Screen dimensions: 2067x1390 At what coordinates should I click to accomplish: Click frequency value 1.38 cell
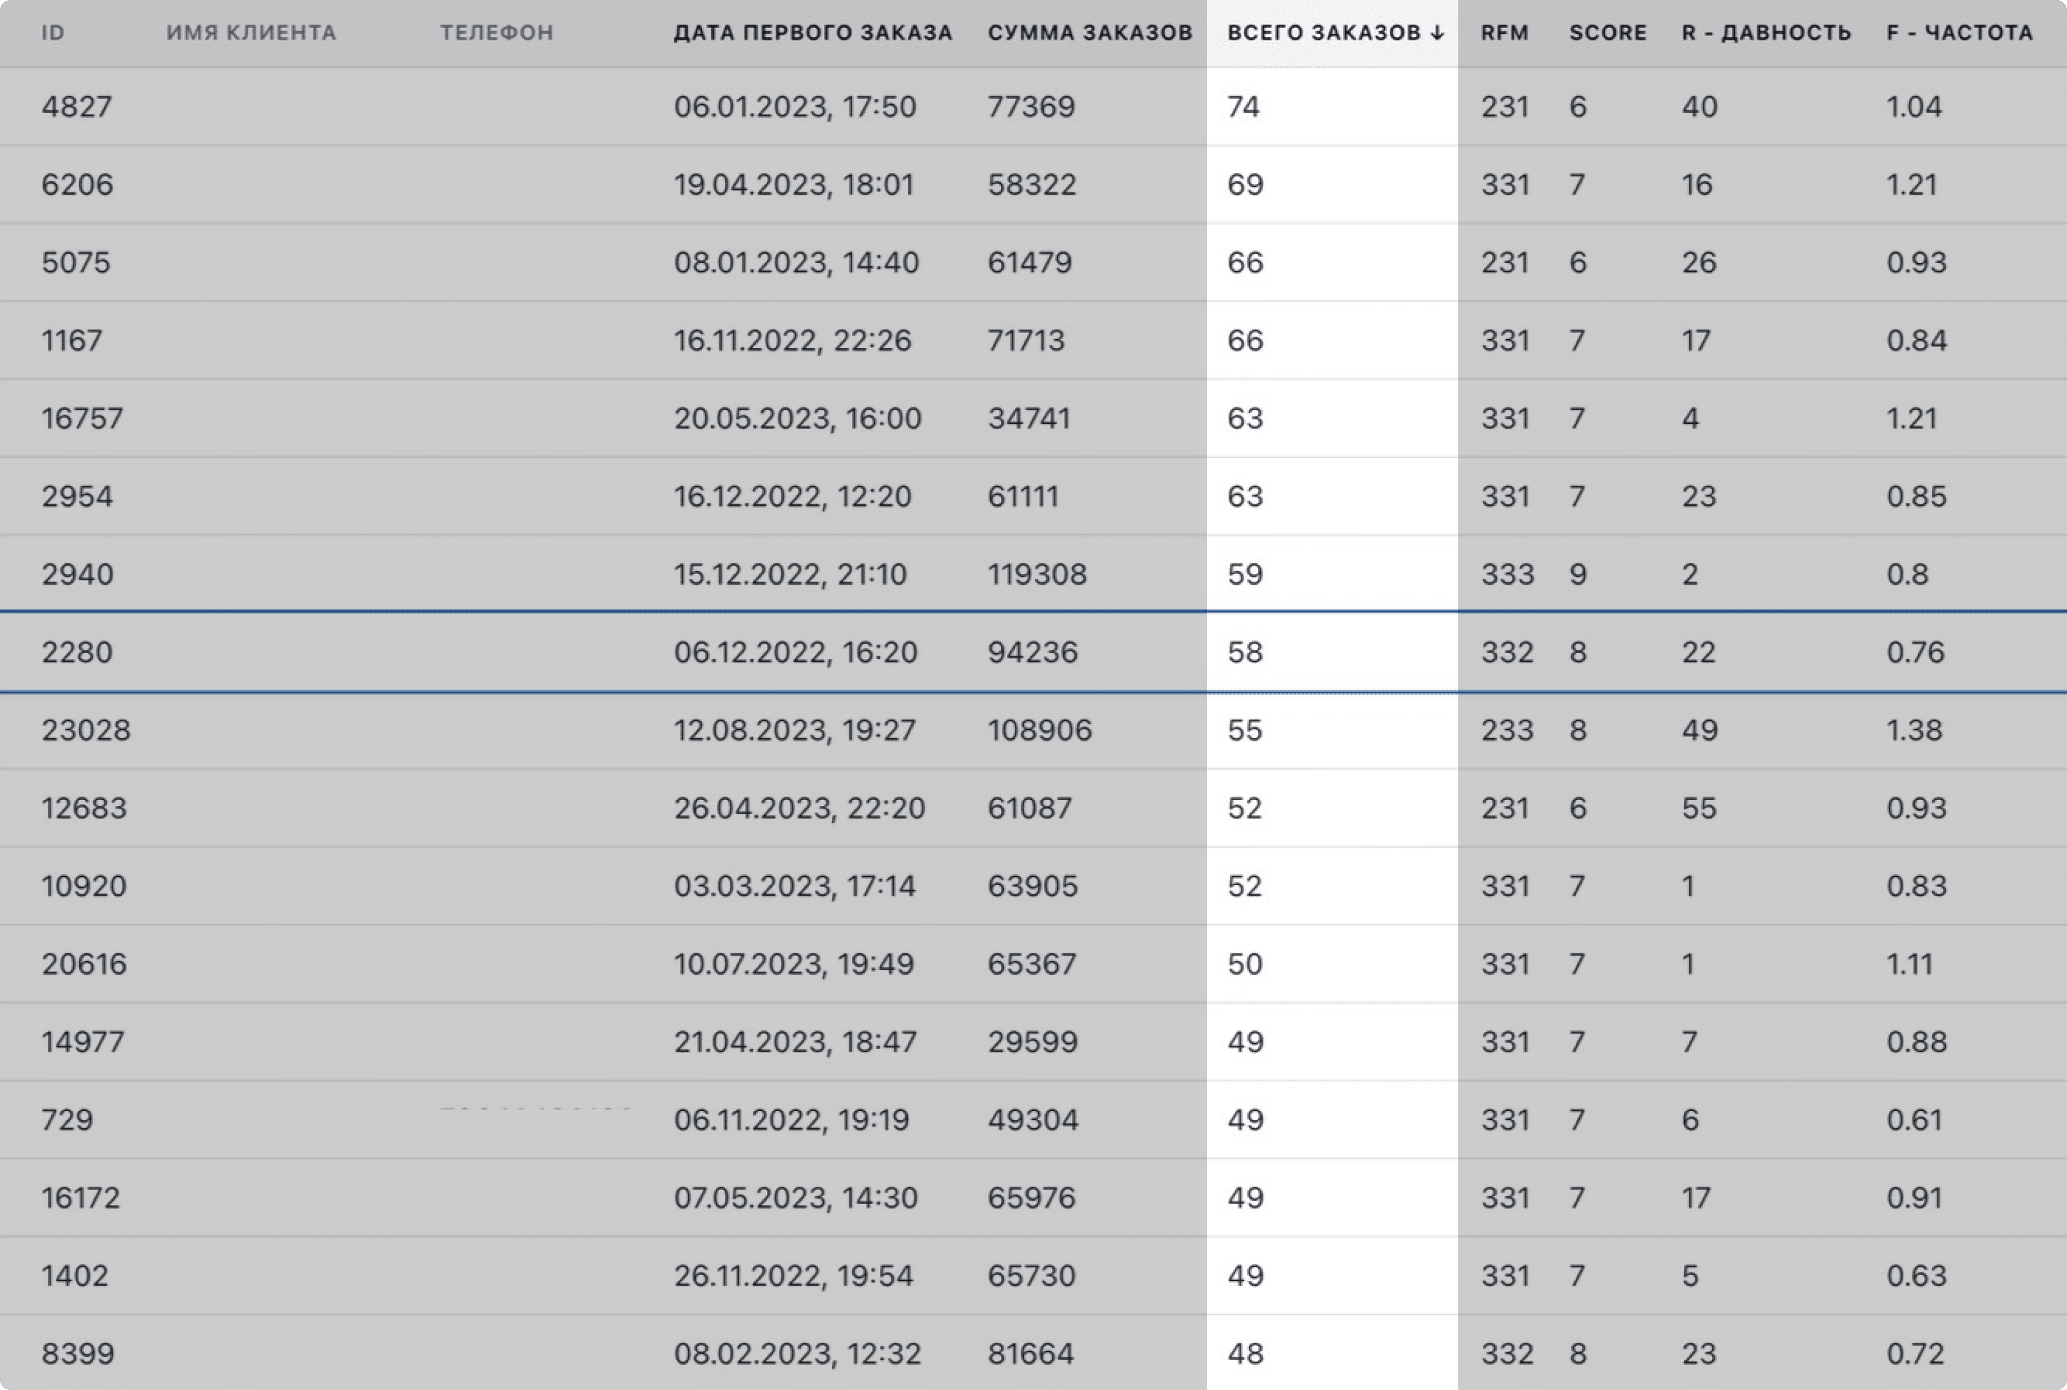point(1913,730)
